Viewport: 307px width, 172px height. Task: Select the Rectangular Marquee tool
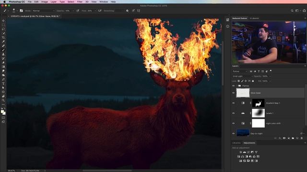[3, 25]
